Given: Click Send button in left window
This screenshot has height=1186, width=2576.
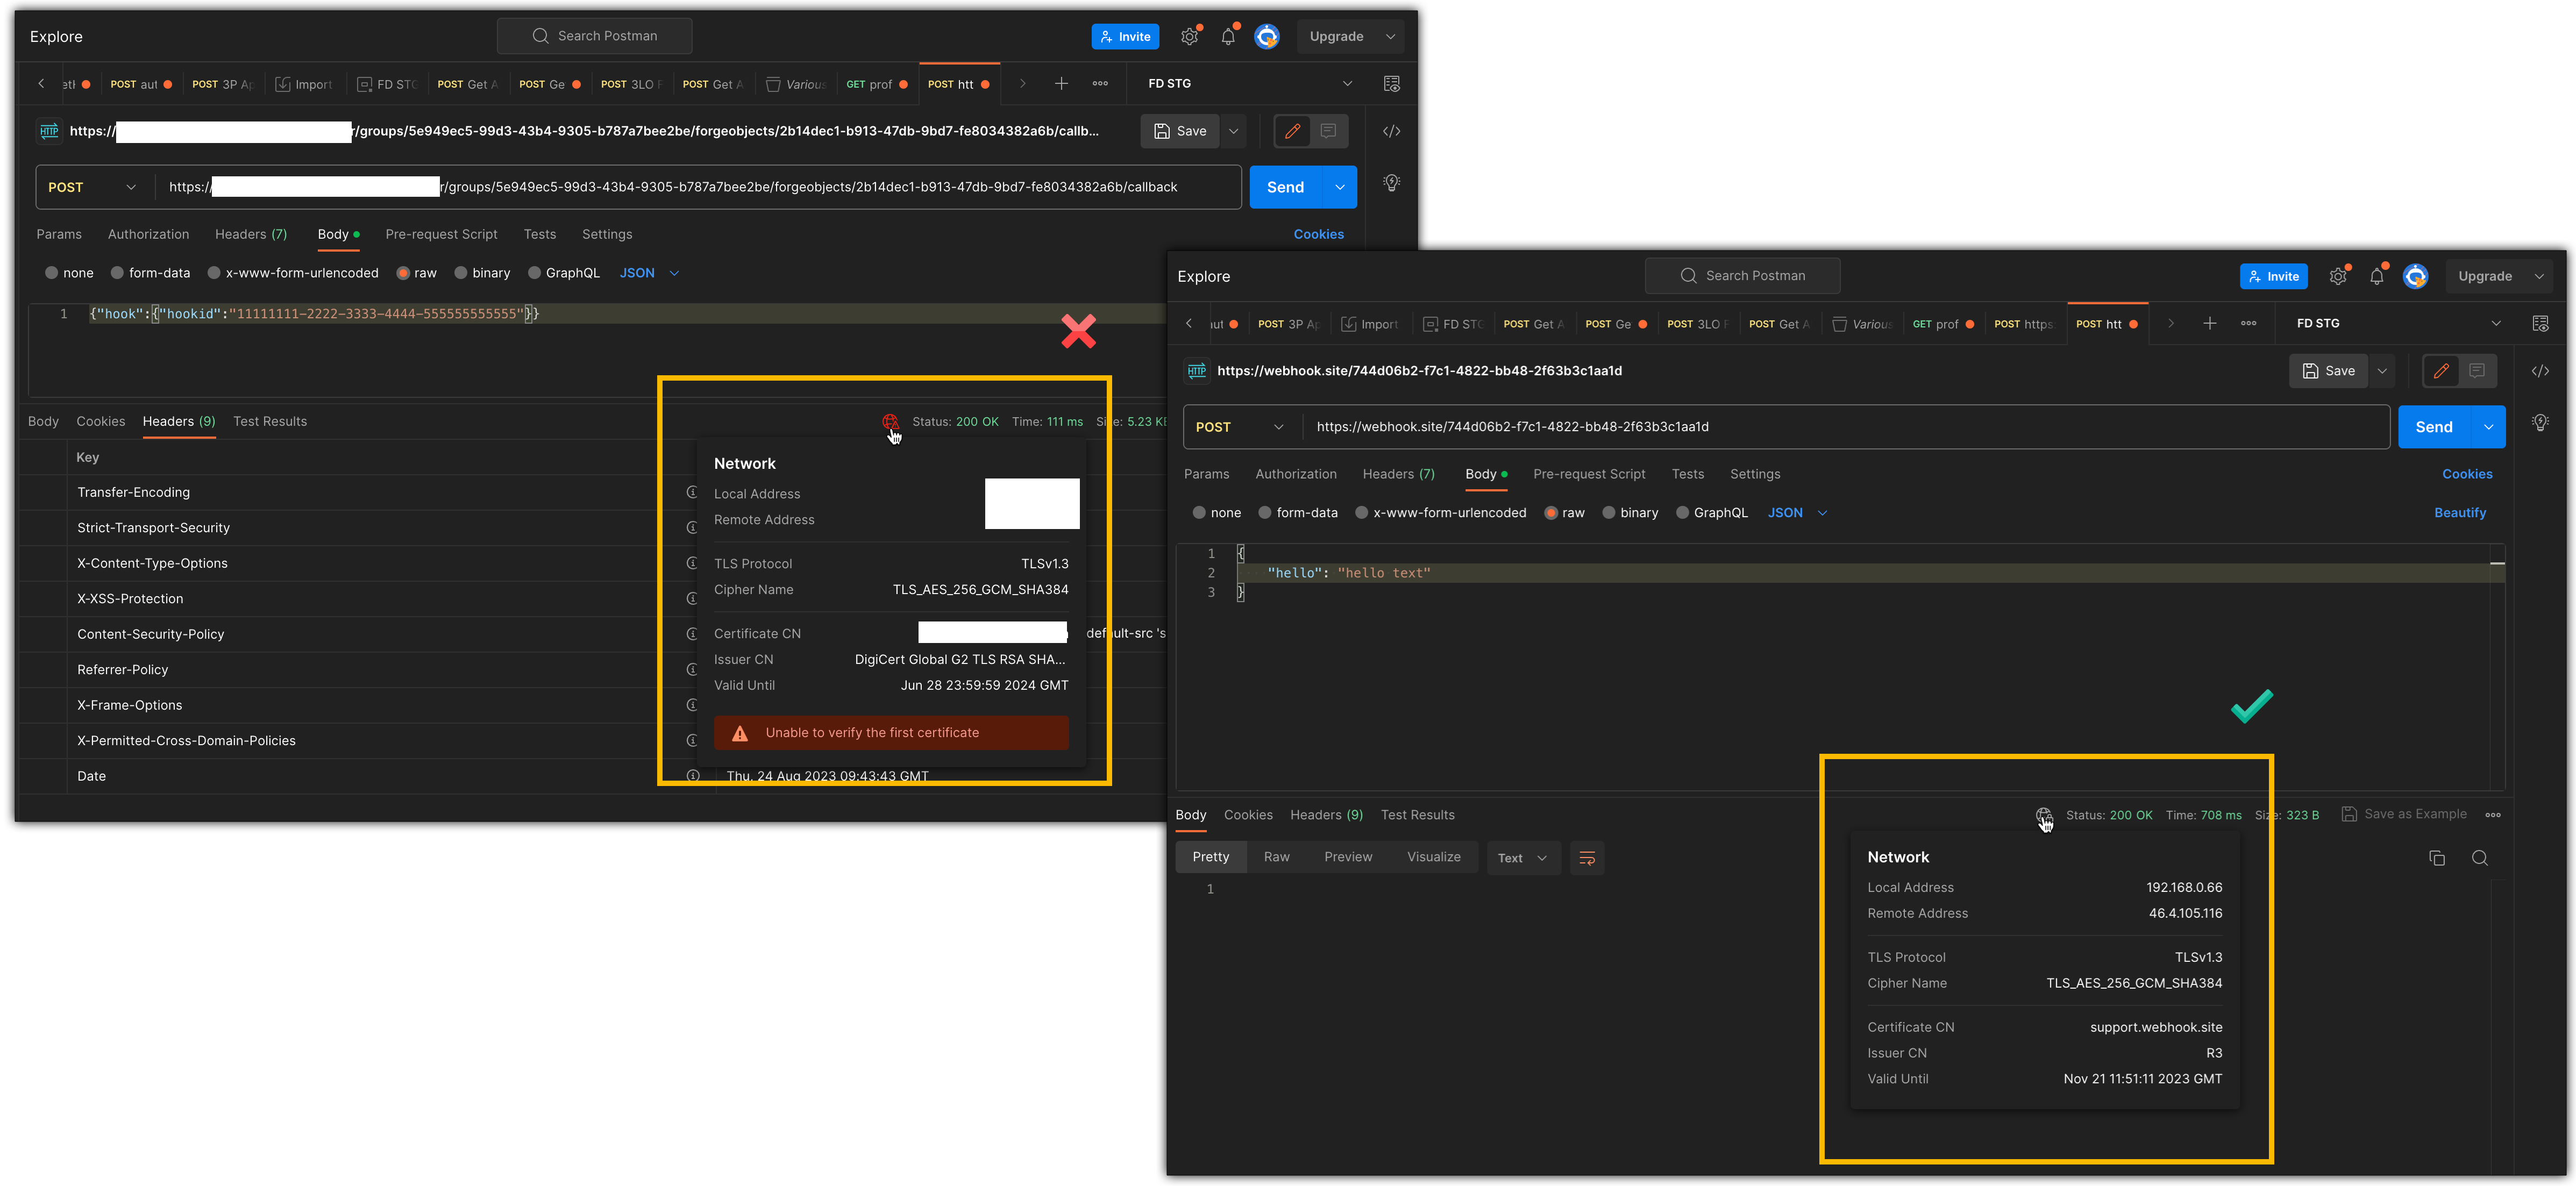Looking at the screenshot, I should (1285, 187).
